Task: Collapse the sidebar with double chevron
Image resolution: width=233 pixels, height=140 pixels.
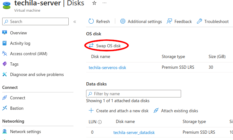Action: [75, 22]
